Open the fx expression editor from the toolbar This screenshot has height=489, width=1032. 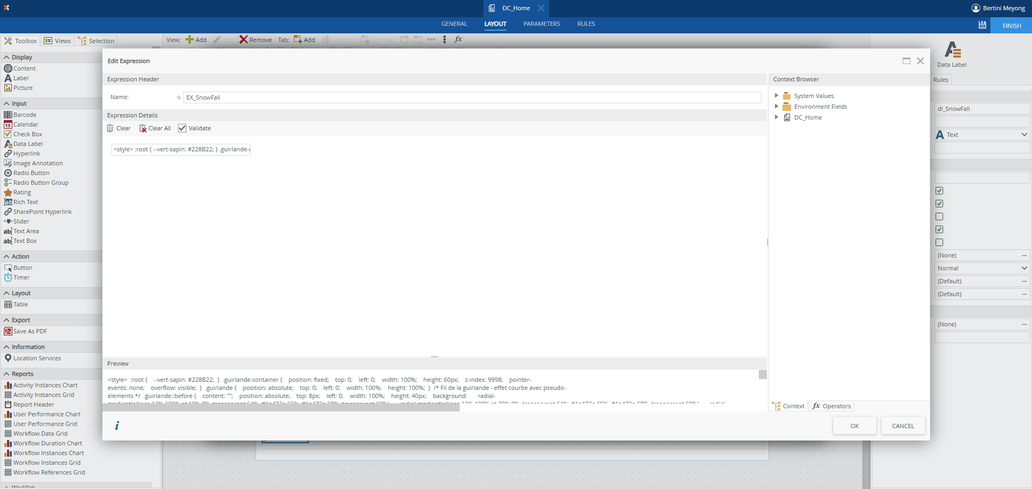pos(458,39)
